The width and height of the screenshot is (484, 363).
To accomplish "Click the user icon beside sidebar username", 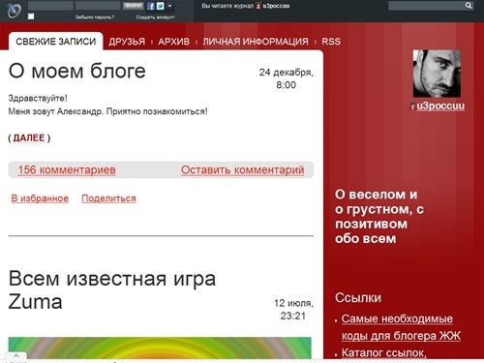I will point(412,106).
